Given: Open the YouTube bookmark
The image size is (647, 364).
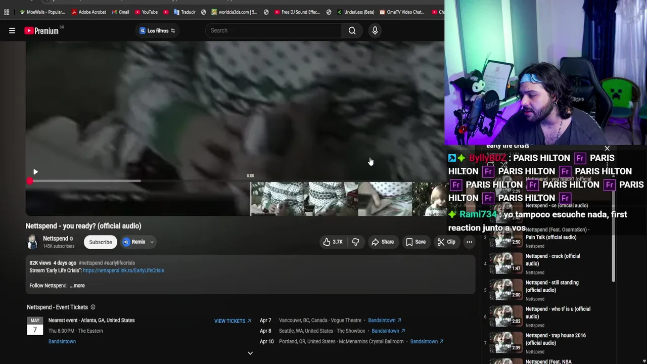Looking at the screenshot, I should 146,12.
